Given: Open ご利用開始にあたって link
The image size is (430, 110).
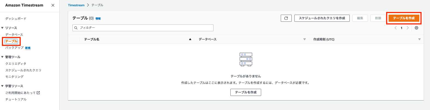Looking at the screenshot, I should 20,93.
